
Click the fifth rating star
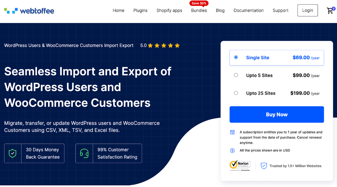point(177,45)
